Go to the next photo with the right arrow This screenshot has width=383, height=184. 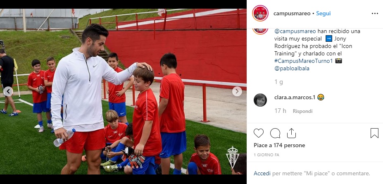237,91
